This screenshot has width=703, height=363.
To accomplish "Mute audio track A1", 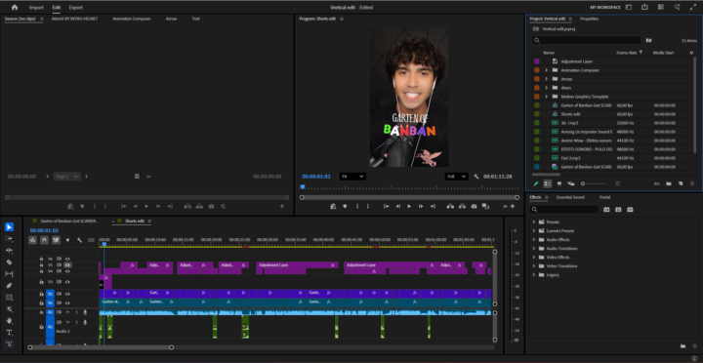I will [x=67, y=312].
